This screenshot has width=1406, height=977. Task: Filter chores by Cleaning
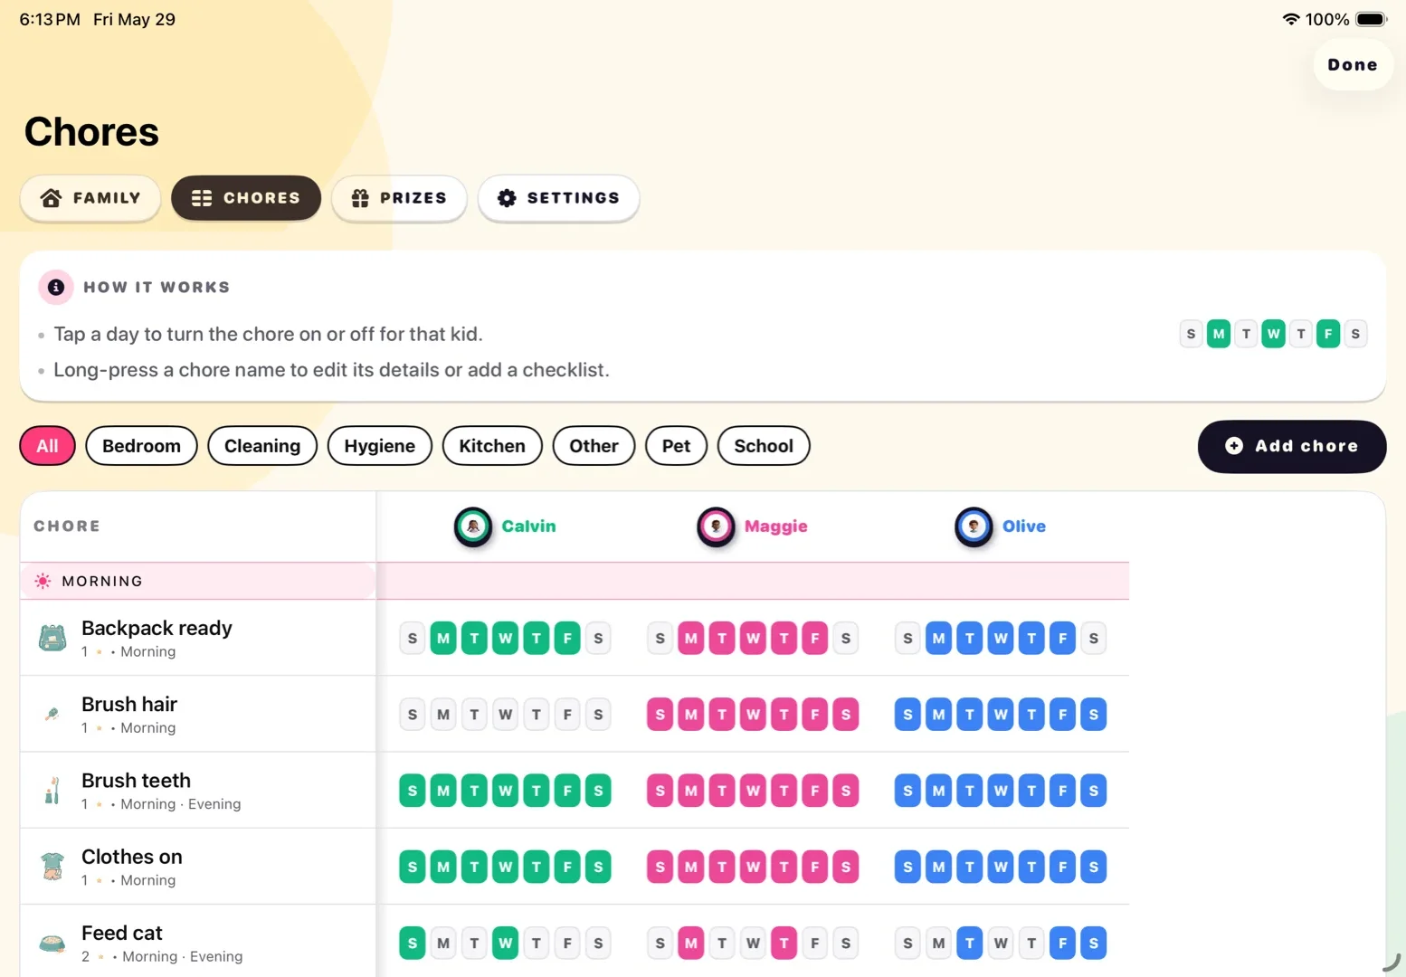tap(262, 446)
